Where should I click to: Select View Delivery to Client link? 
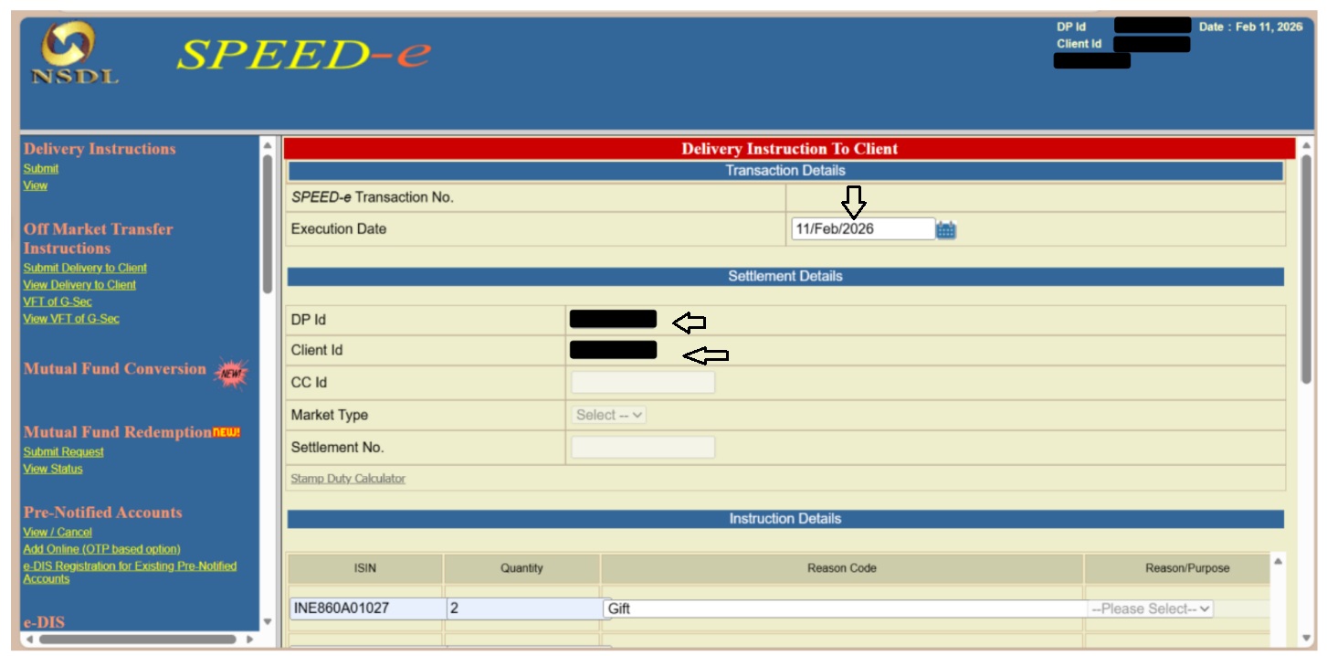[x=79, y=285]
